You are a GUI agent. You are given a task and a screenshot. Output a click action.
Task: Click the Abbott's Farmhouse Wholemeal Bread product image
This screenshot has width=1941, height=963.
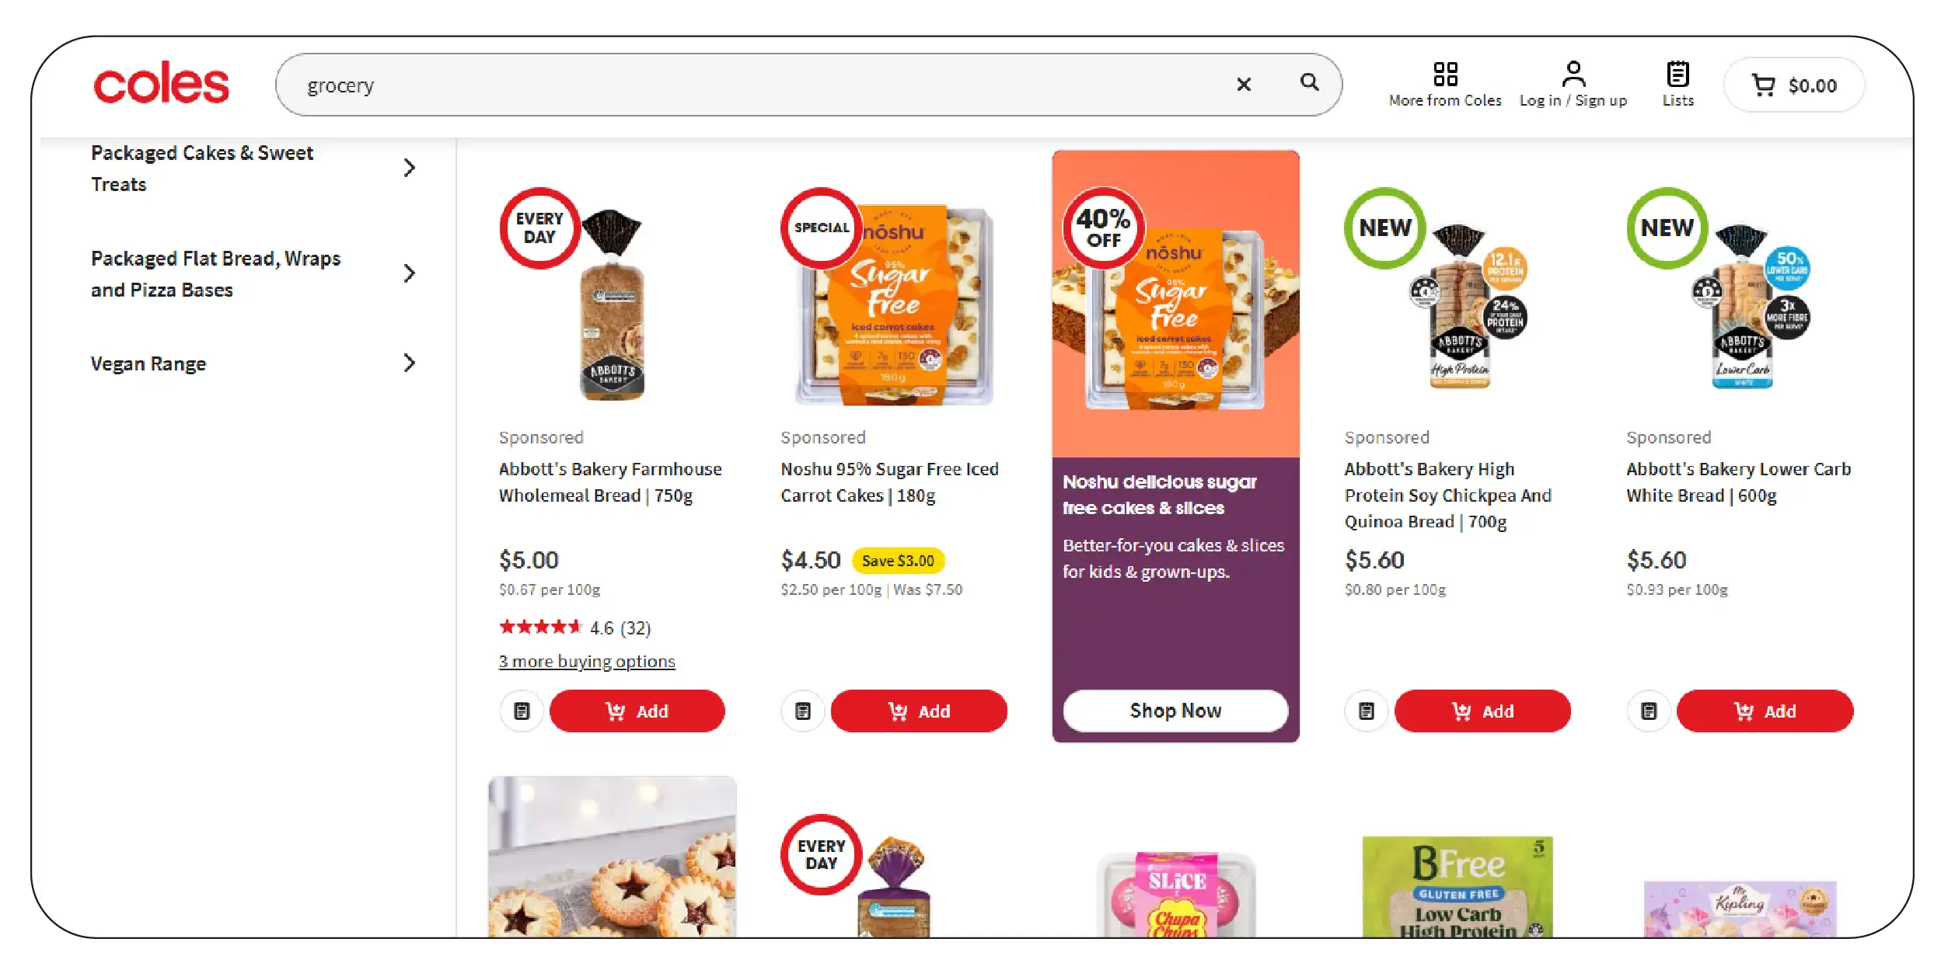tap(612, 307)
